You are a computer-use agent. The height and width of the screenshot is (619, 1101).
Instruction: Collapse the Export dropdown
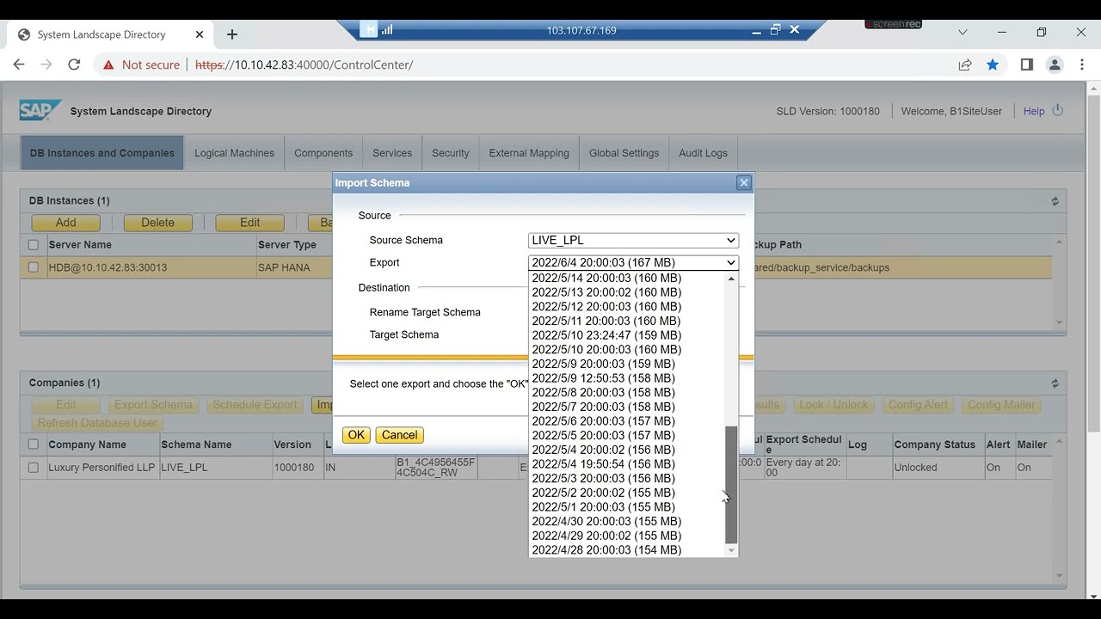pos(633,263)
